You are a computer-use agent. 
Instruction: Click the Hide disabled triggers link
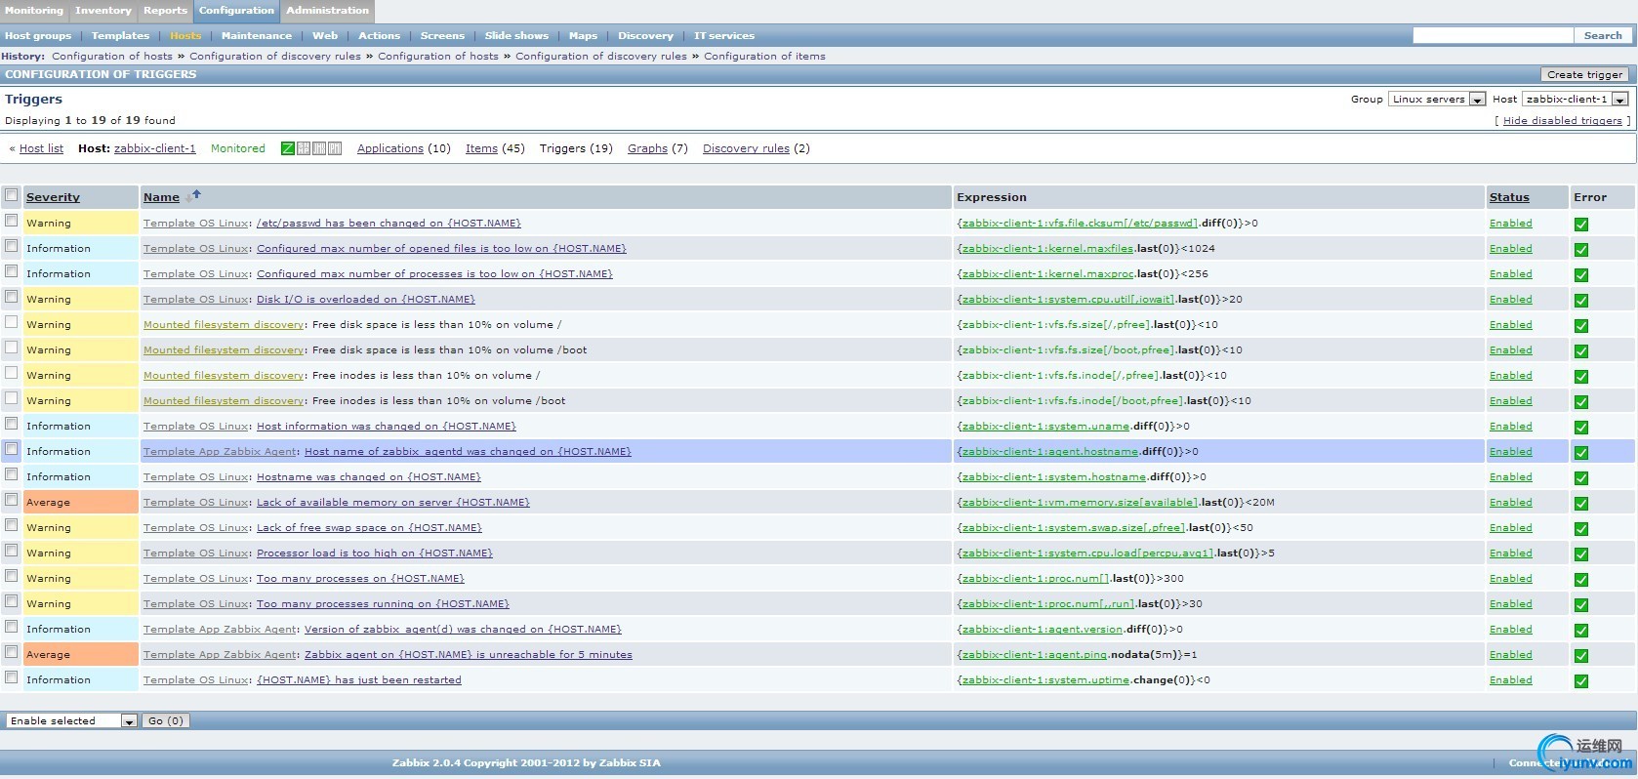1562,121
